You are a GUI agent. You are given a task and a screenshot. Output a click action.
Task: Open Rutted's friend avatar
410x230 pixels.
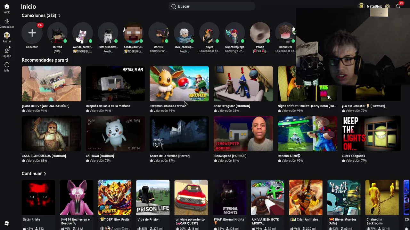[x=57, y=33]
